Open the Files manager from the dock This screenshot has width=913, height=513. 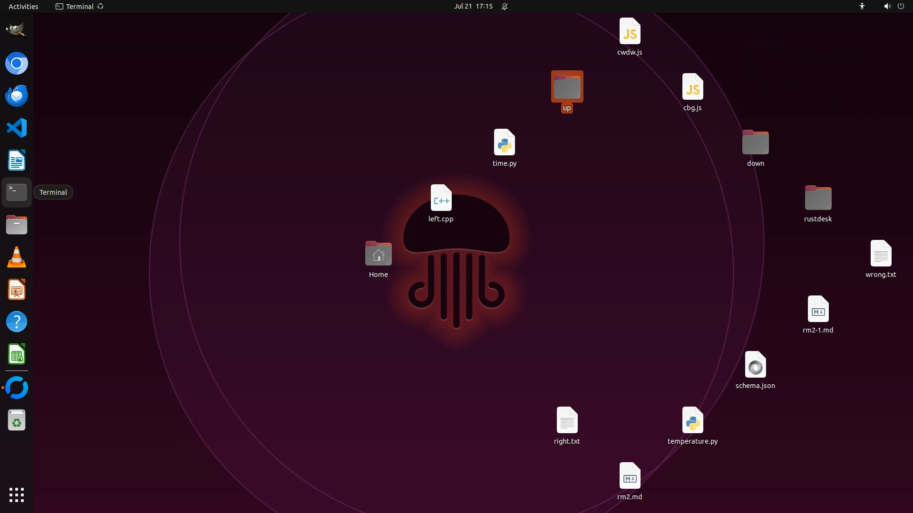tap(17, 225)
